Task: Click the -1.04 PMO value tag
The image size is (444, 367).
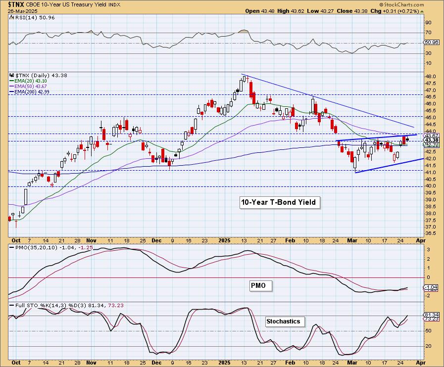Action: pos(432,287)
